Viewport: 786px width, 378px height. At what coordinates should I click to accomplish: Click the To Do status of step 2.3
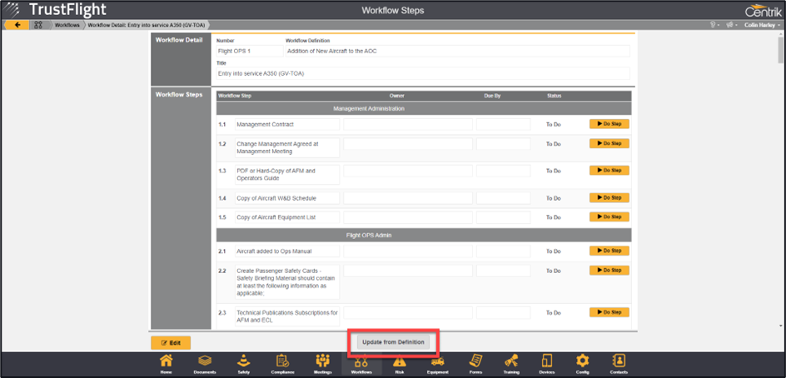pyautogui.click(x=554, y=313)
